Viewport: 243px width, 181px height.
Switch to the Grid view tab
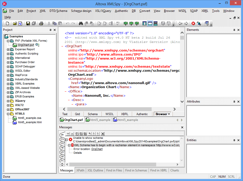pyautogui.click(x=77, y=114)
